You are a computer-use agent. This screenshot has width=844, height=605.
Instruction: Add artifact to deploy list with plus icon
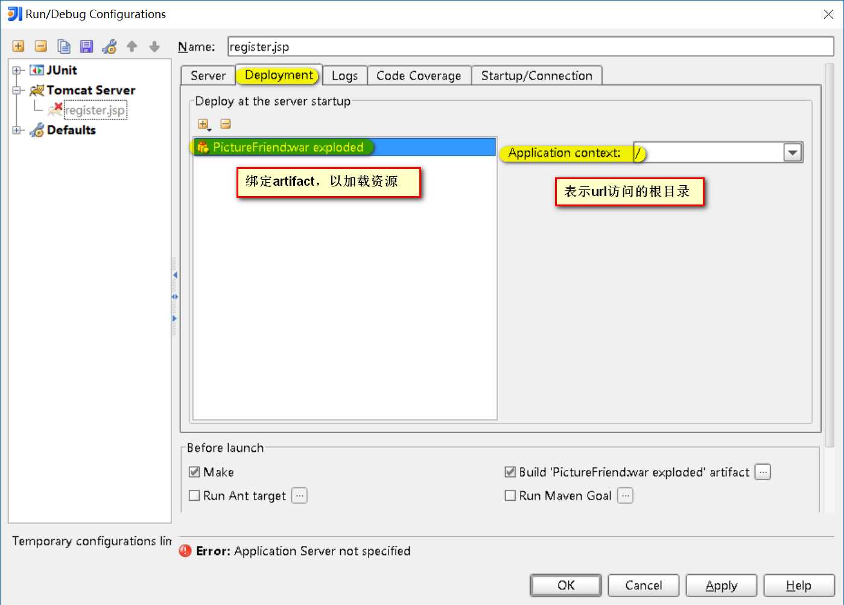[x=204, y=124]
